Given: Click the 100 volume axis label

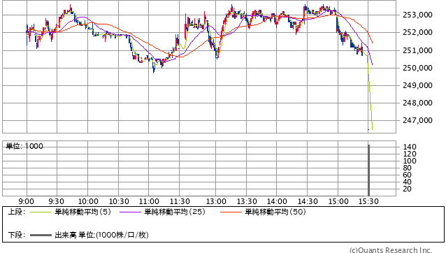Looking at the screenshot, I should [x=410, y=161].
